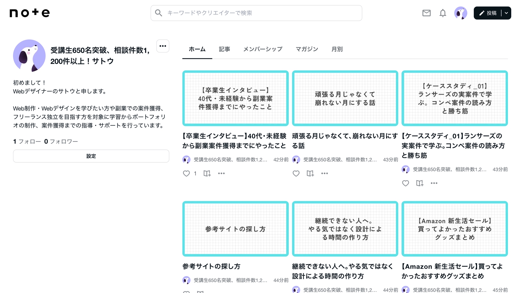Open the 設定 settings button
Viewport: 521px width, 293px height.
[91, 156]
